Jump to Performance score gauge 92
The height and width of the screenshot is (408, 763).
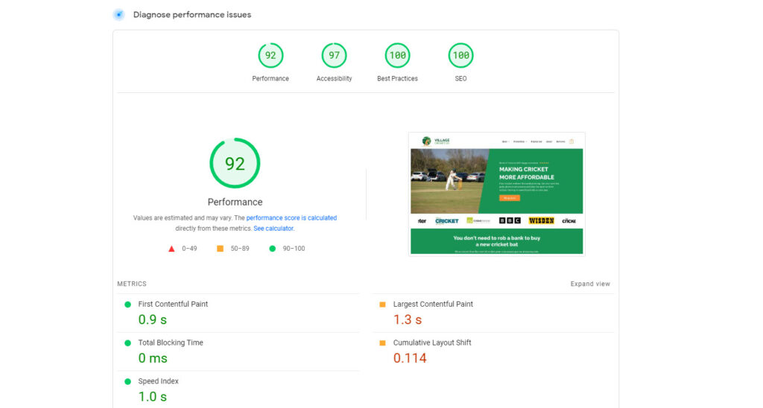tap(270, 55)
